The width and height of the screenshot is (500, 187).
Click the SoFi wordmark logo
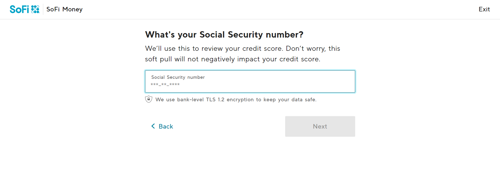(19, 9)
